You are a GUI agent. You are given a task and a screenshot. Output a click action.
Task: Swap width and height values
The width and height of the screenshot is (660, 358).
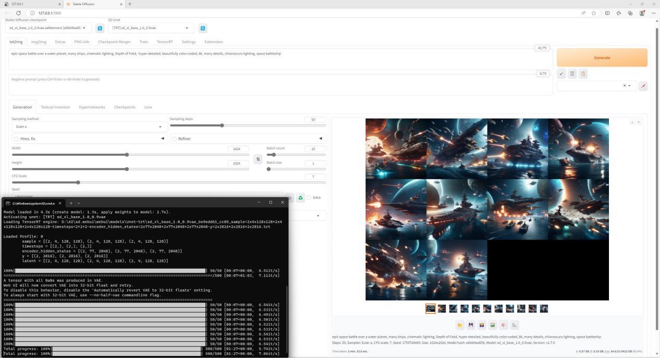click(258, 159)
